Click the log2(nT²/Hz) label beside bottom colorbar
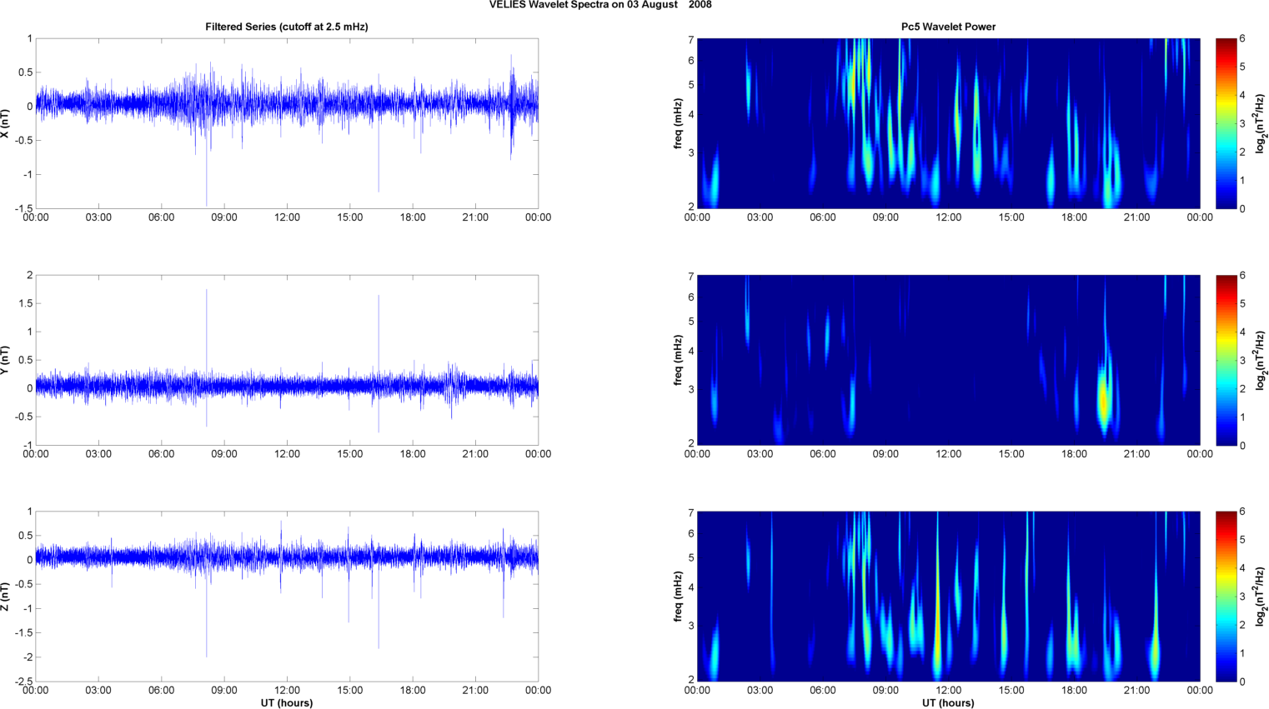The image size is (1269, 709). click(x=1261, y=597)
